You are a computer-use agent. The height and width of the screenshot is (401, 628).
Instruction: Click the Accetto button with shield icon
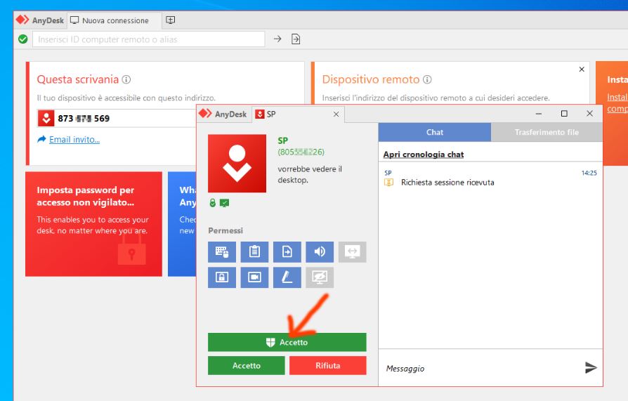click(x=287, y=342)
